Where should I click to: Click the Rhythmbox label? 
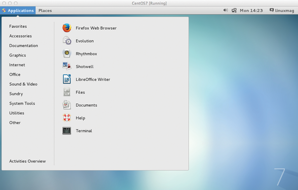click(x=86, y=54)
